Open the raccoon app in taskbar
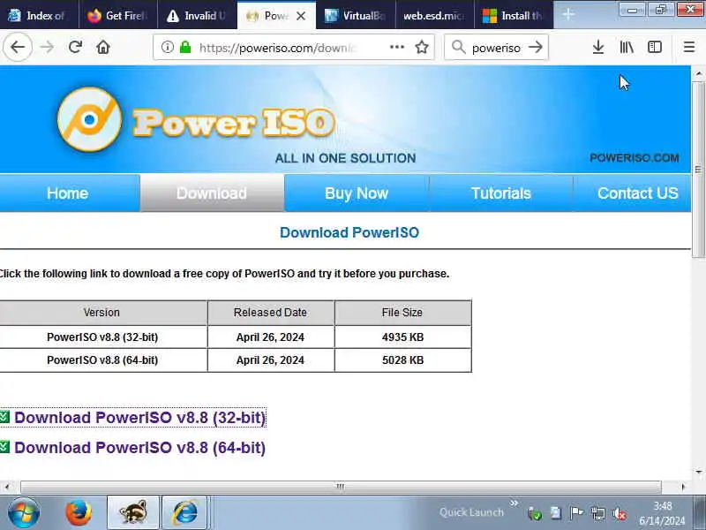The height and width of the screenshot is (530, 706). [133, 512]
